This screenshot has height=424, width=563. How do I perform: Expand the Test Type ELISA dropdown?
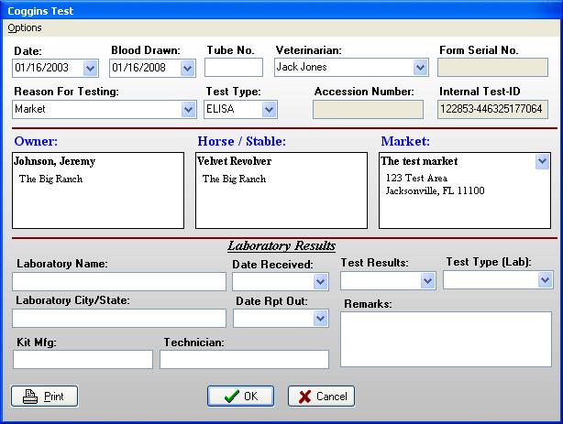pos(269,110)
